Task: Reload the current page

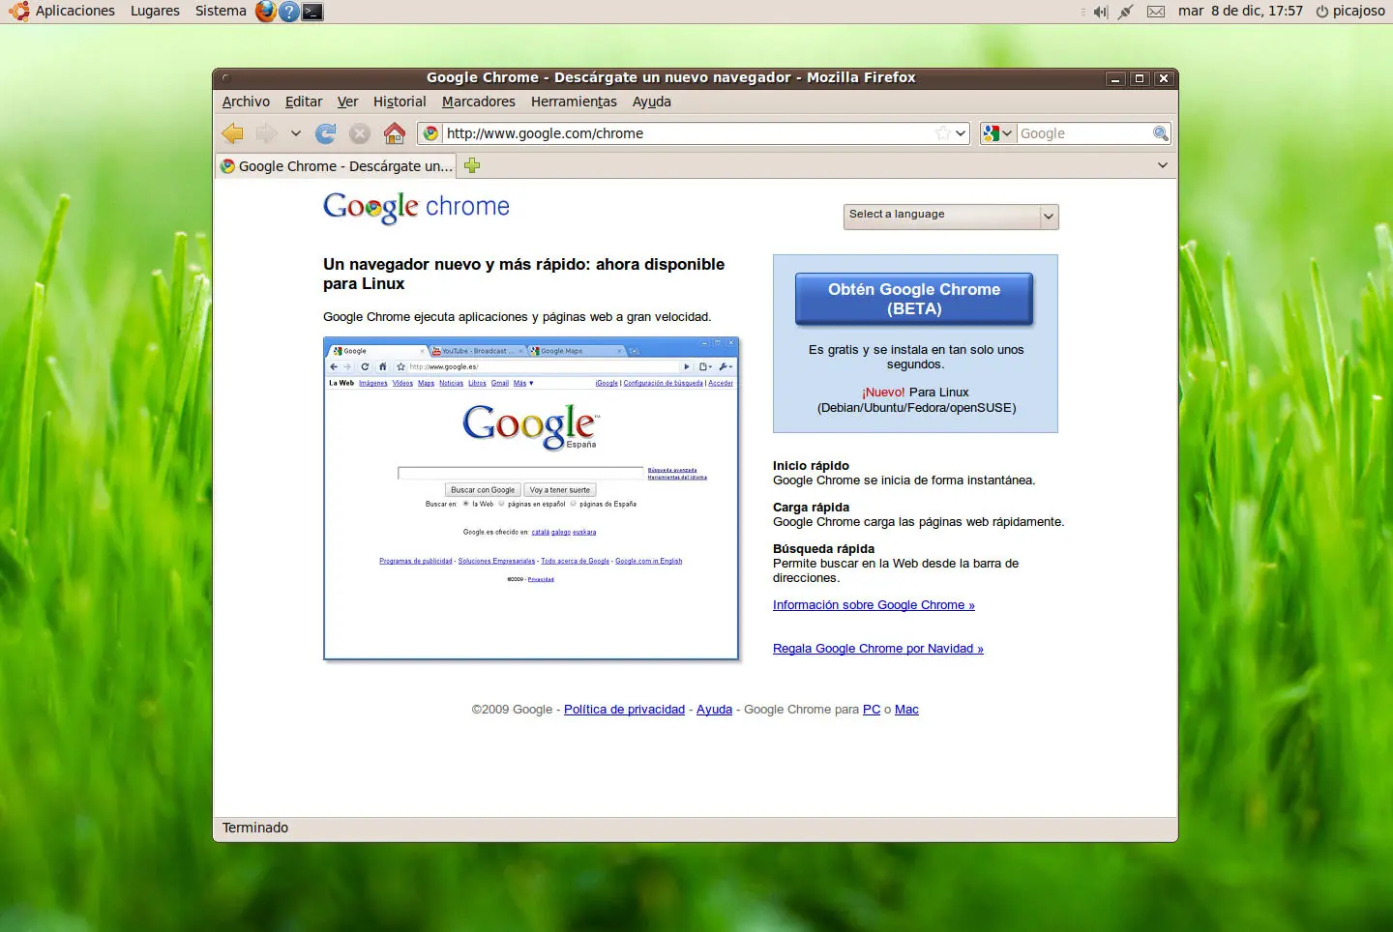Action: pos(326,133)
